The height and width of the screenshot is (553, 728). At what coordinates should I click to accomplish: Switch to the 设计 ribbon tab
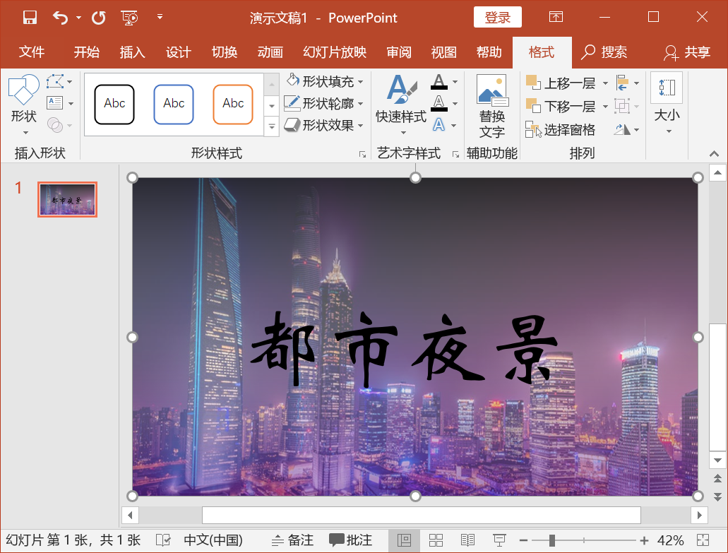click(x=178, y=52)
